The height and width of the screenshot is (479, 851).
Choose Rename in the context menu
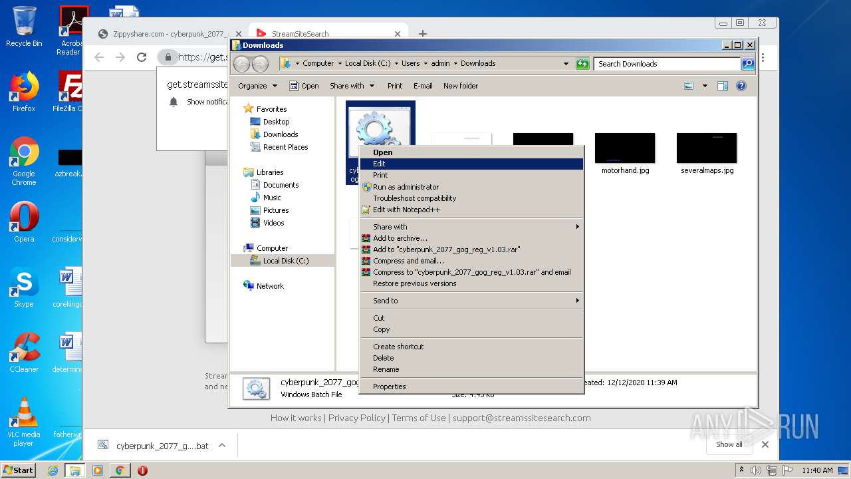click(471, 369)
